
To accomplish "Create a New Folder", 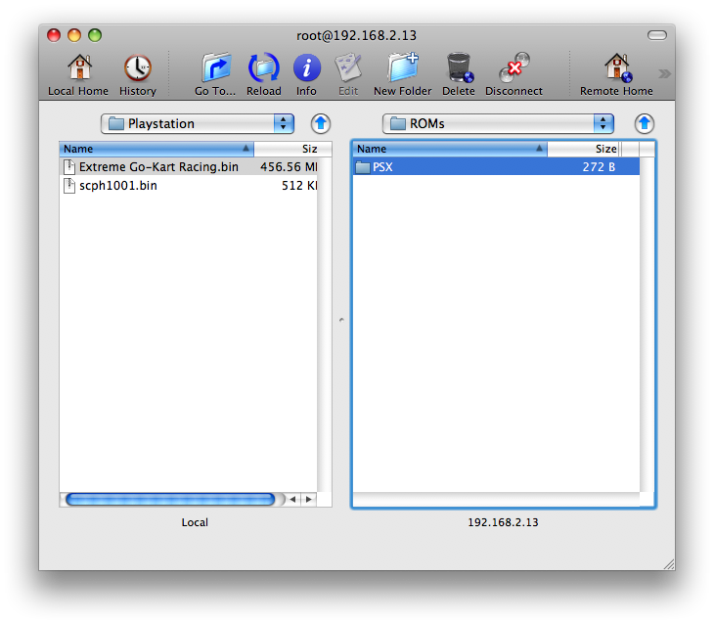I will (x=402, y=68).
